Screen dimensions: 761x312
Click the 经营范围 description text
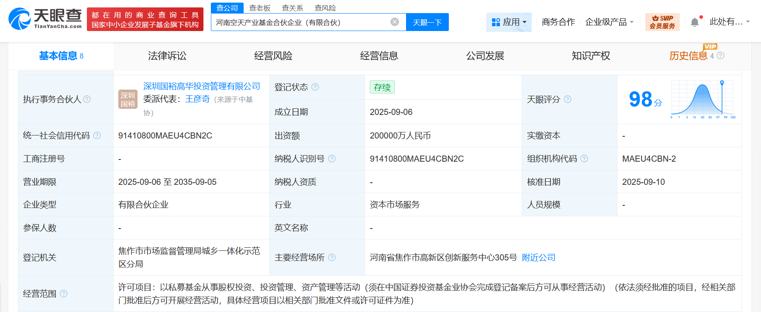427,294
